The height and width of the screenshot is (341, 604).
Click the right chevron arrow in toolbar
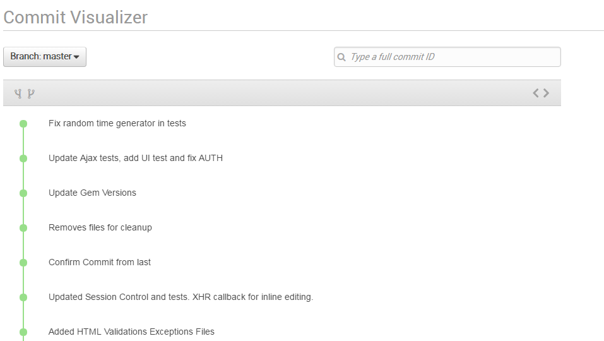pyautogui.click(x=546, y=93)
